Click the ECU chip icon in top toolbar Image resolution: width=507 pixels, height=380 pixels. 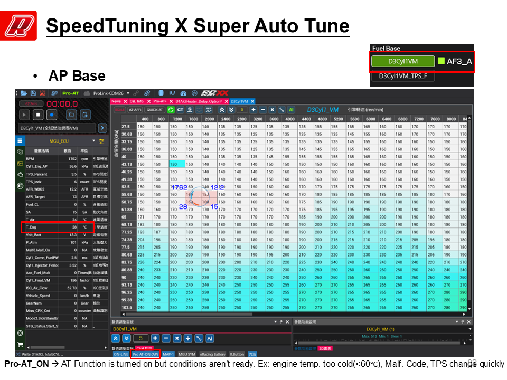coord(161,93)
